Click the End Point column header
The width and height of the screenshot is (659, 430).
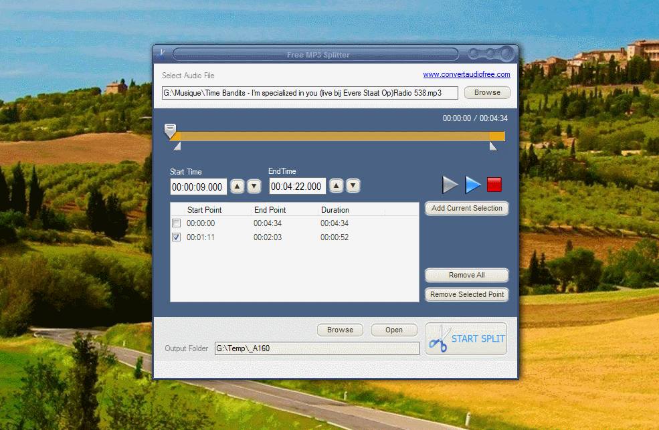tap(270, 209)
